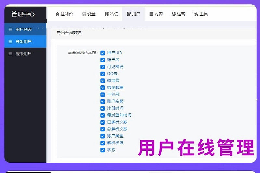Toggle the 注册时间 checkbox
The image size is (260, 173).
coord(103,108)
